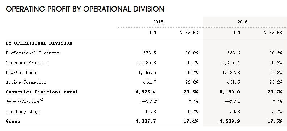
Task: Click The Body Shop row label
Action: tap(22, 111)
